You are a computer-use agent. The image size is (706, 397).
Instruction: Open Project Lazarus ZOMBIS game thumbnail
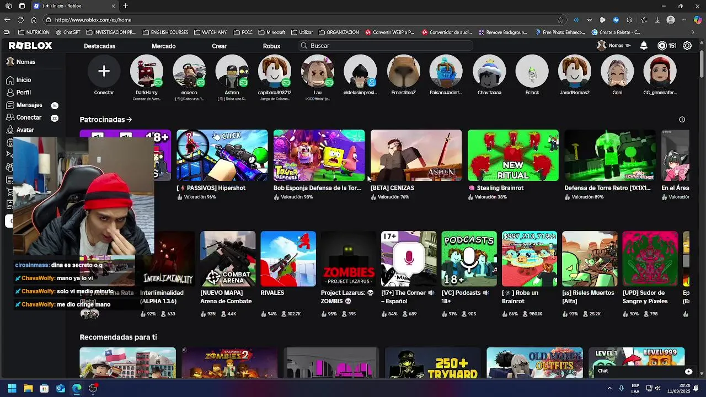(x=349, y=259)
